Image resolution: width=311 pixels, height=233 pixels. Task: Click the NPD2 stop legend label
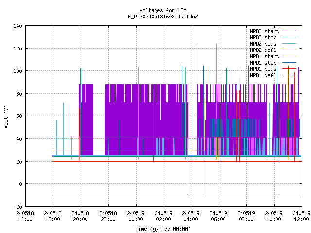pos(263,37)
